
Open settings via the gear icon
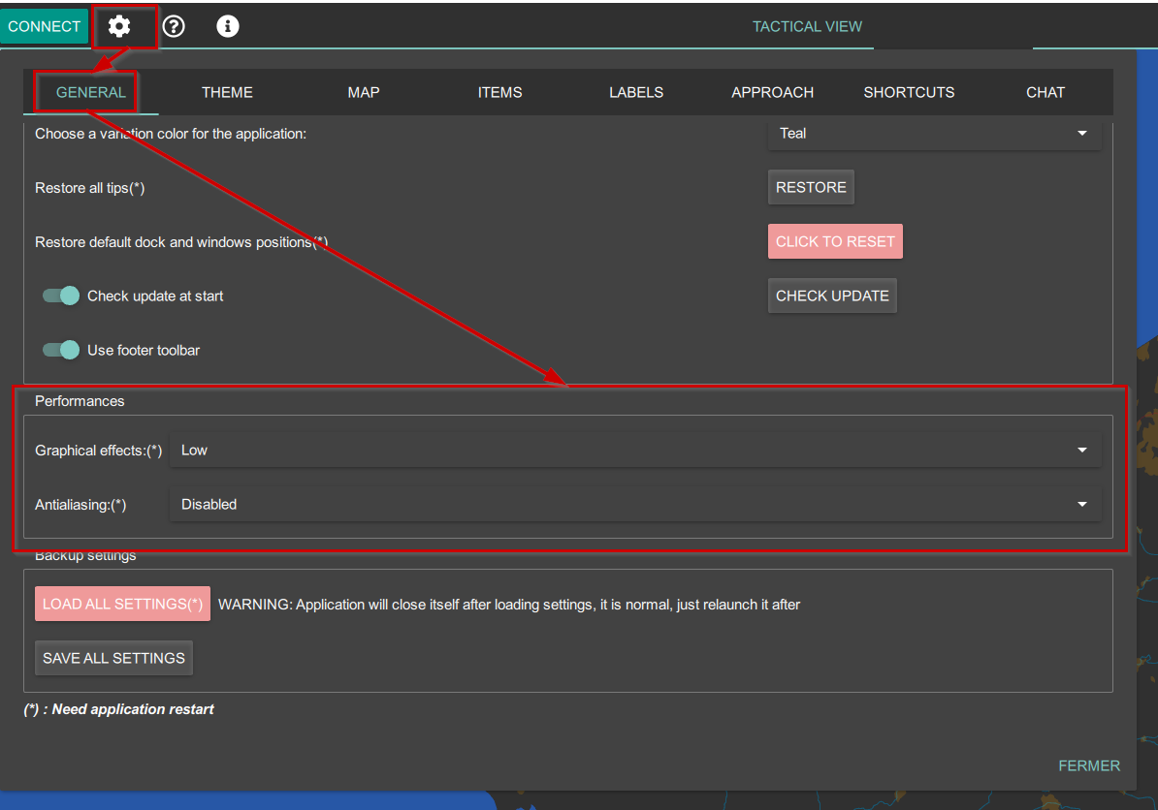pos(119,26)
